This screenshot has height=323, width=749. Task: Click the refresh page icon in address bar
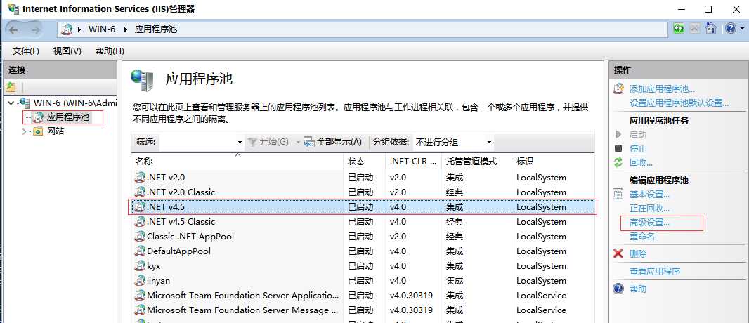click(678, 29)
